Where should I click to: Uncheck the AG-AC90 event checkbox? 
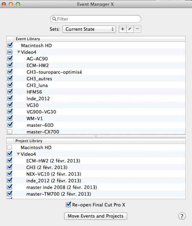pos(10,58)
